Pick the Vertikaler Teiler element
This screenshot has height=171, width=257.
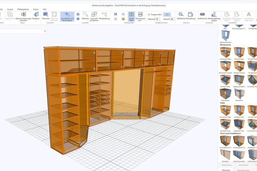pos(239,112)
